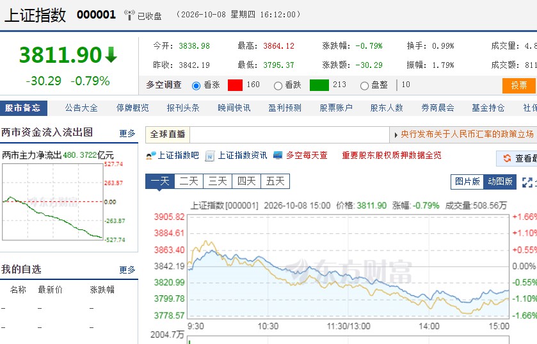
Task: Click 更多 beside 两市资金流入流出图
Action: coord(127,133)
